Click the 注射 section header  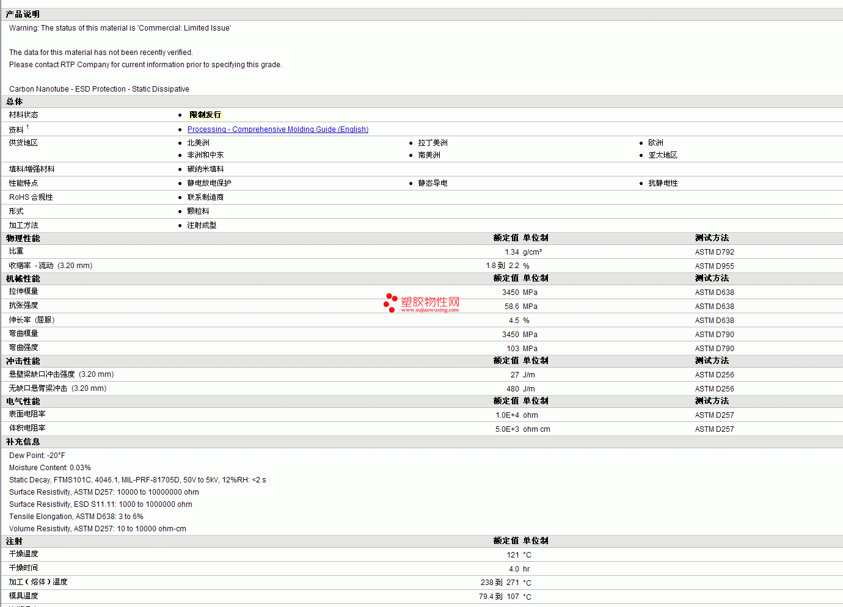(x=15, y=541)
